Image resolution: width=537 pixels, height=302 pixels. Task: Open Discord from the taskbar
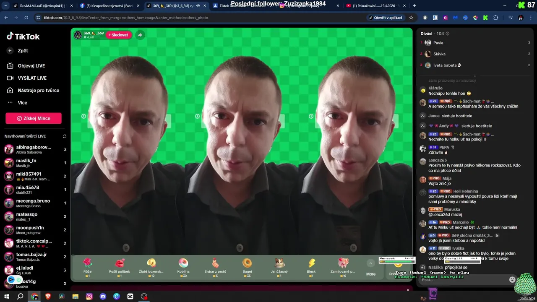[x=103, y=297]
